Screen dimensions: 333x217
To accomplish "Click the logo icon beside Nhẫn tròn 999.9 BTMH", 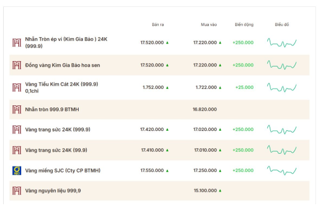I will pos(16,110).
